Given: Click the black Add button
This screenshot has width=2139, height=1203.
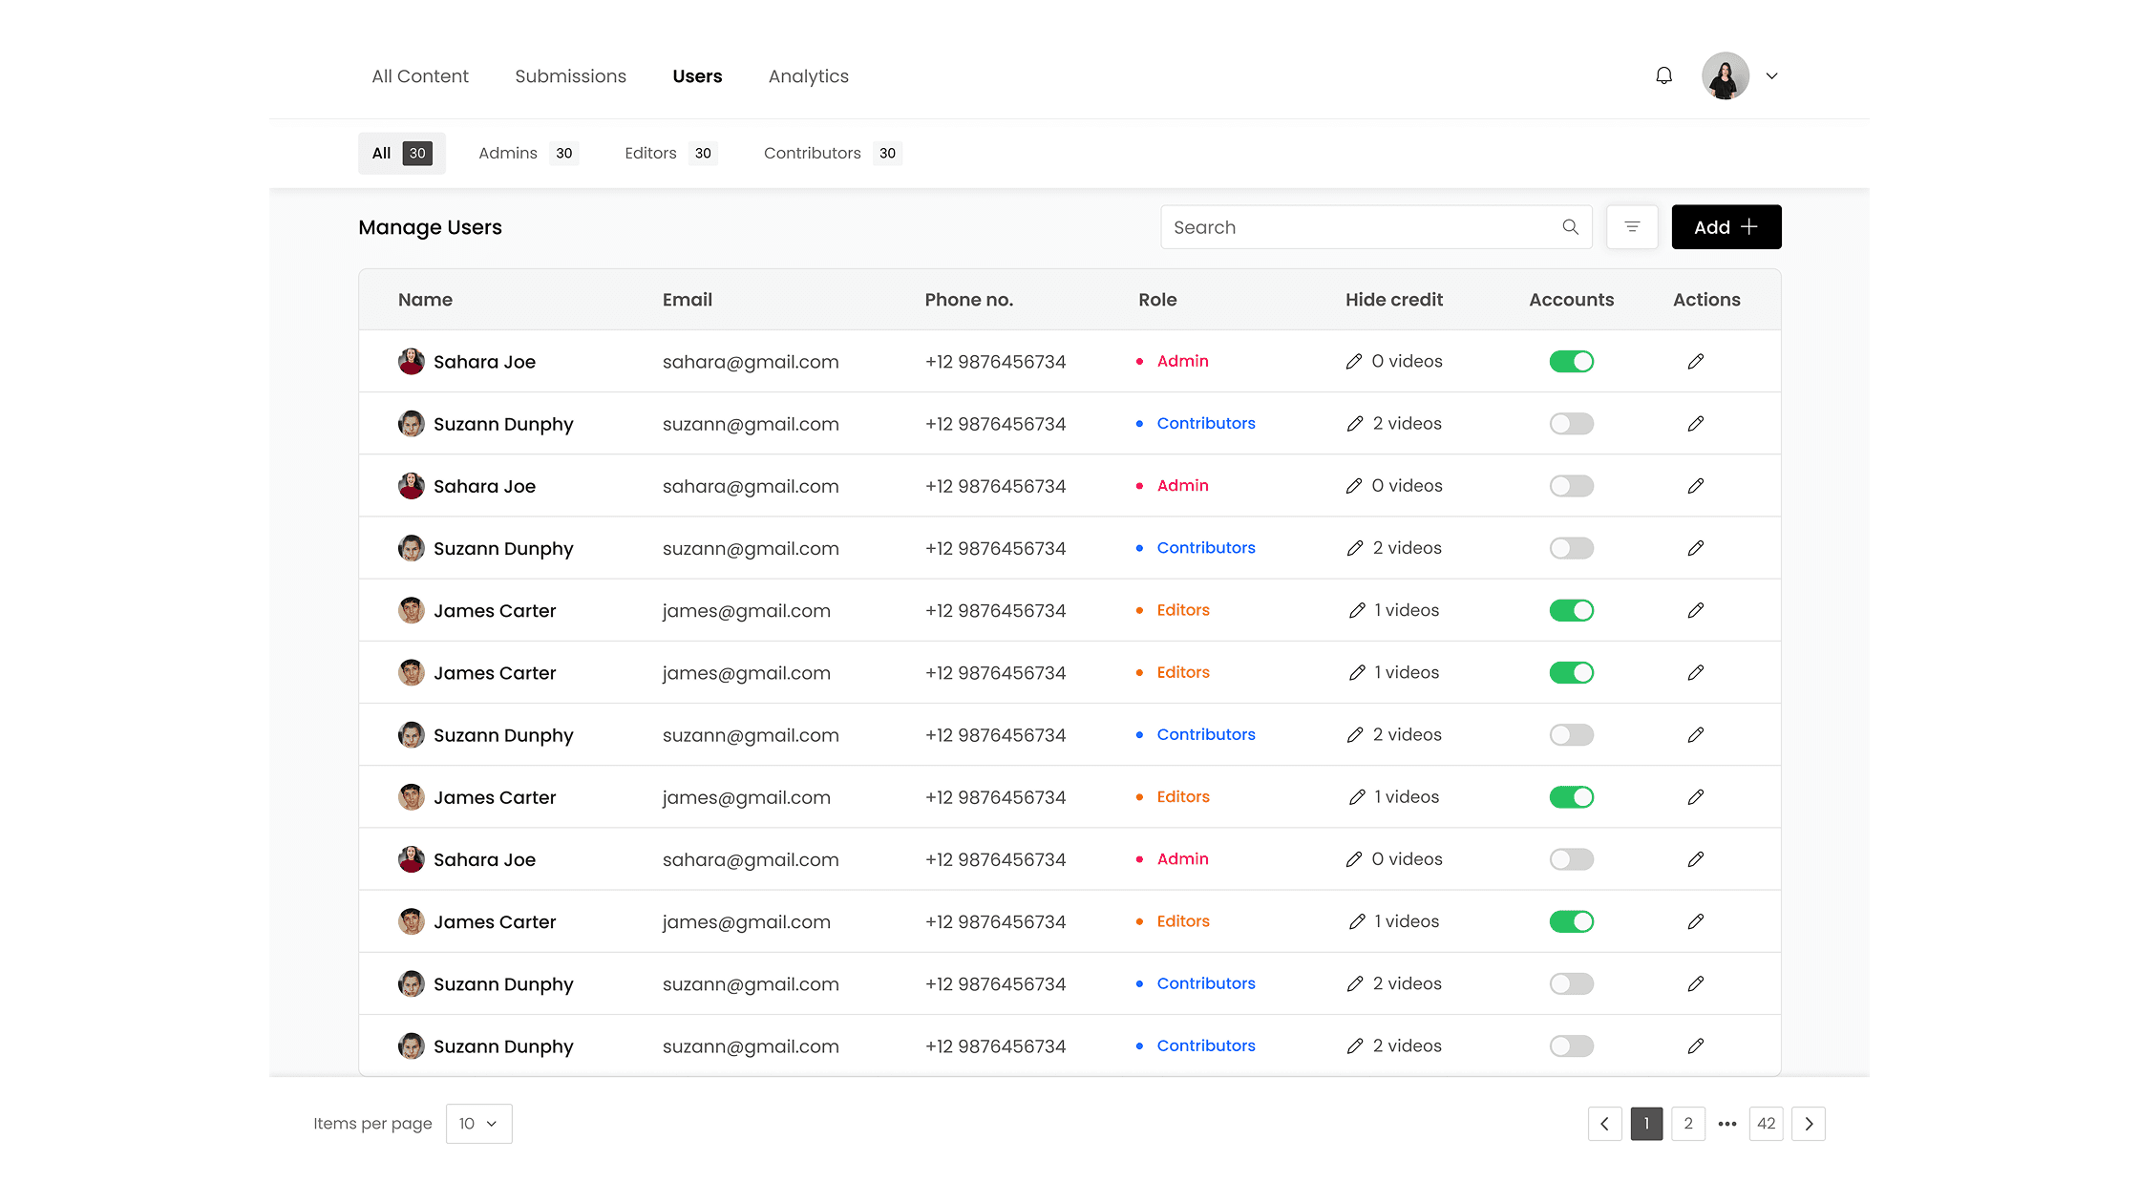Looking at the screenshot, I should 1726,227.
